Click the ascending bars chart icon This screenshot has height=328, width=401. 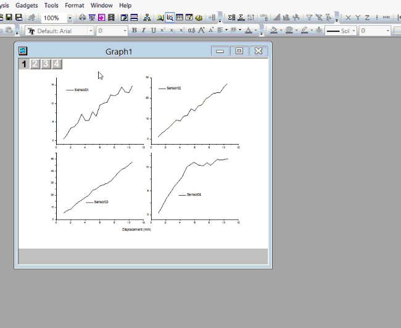coord(277,17)
